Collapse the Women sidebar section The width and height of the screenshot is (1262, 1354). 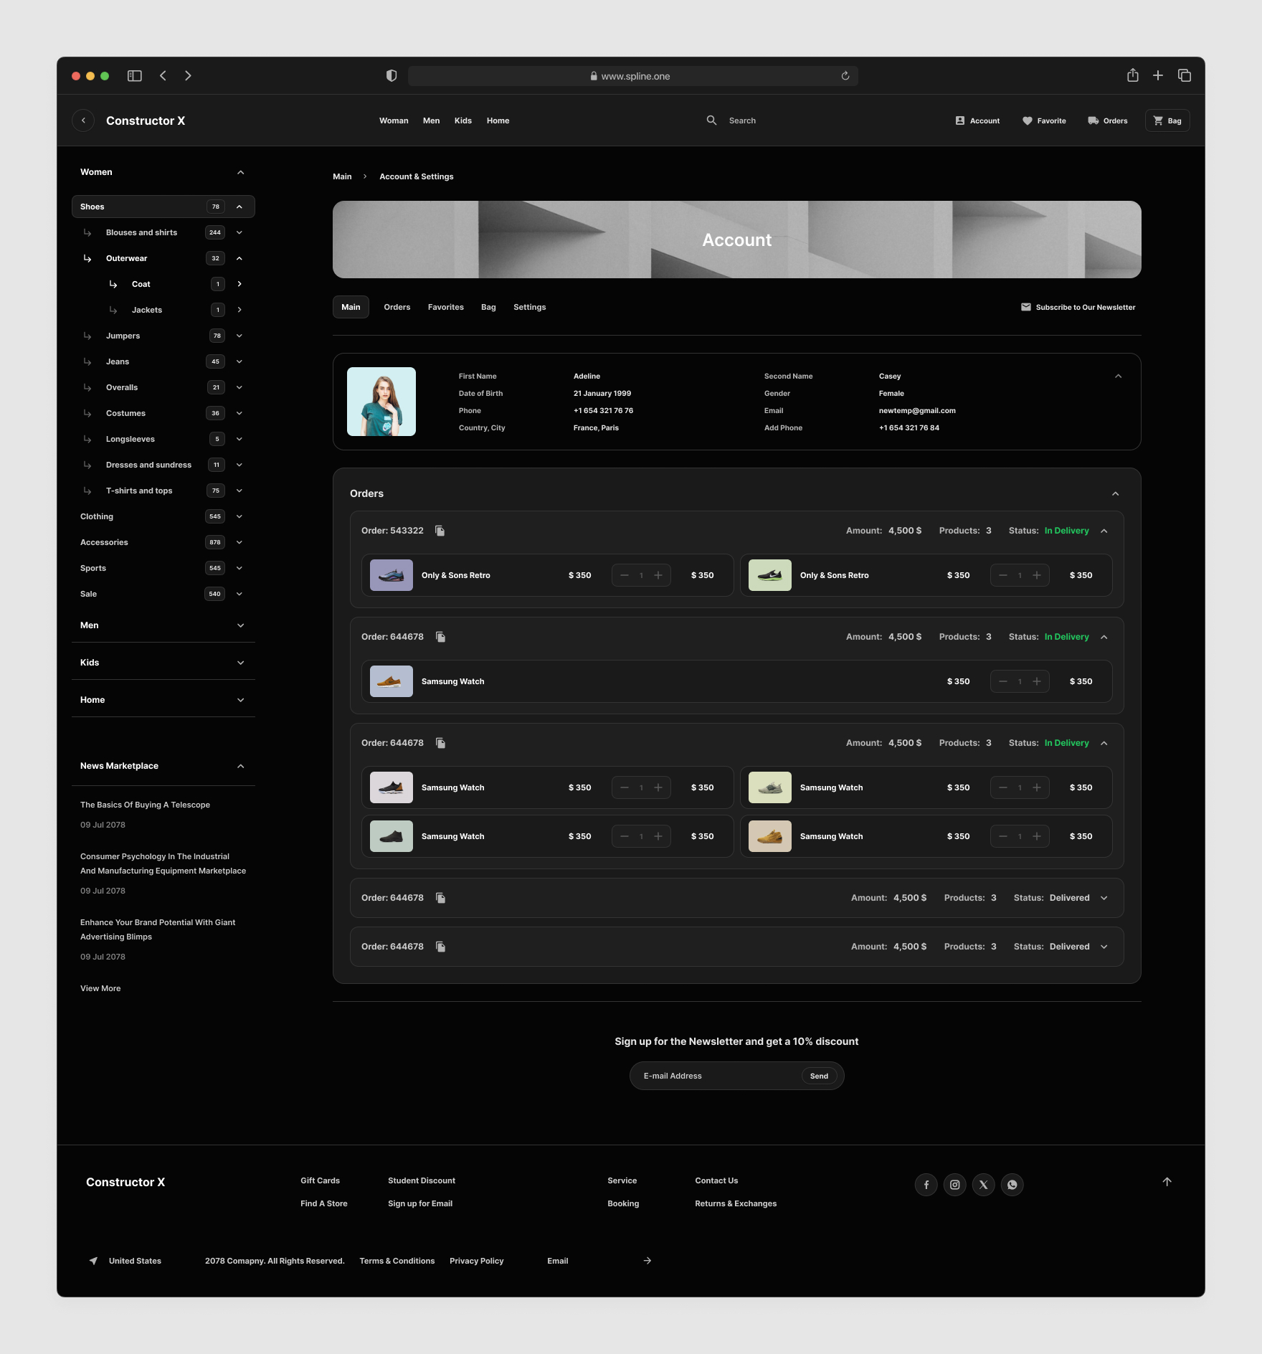point(241,172)
